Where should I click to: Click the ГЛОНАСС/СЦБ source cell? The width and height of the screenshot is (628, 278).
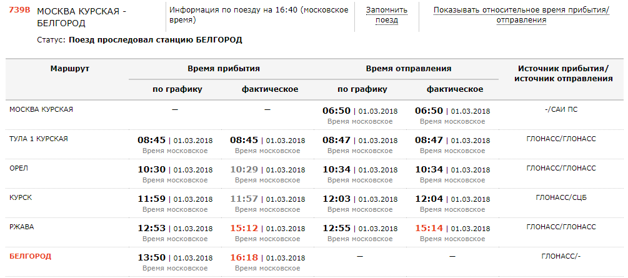click(x=561, y=197)
